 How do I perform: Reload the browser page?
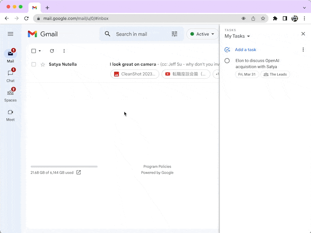pyautogui.click(x=26, y=18)
